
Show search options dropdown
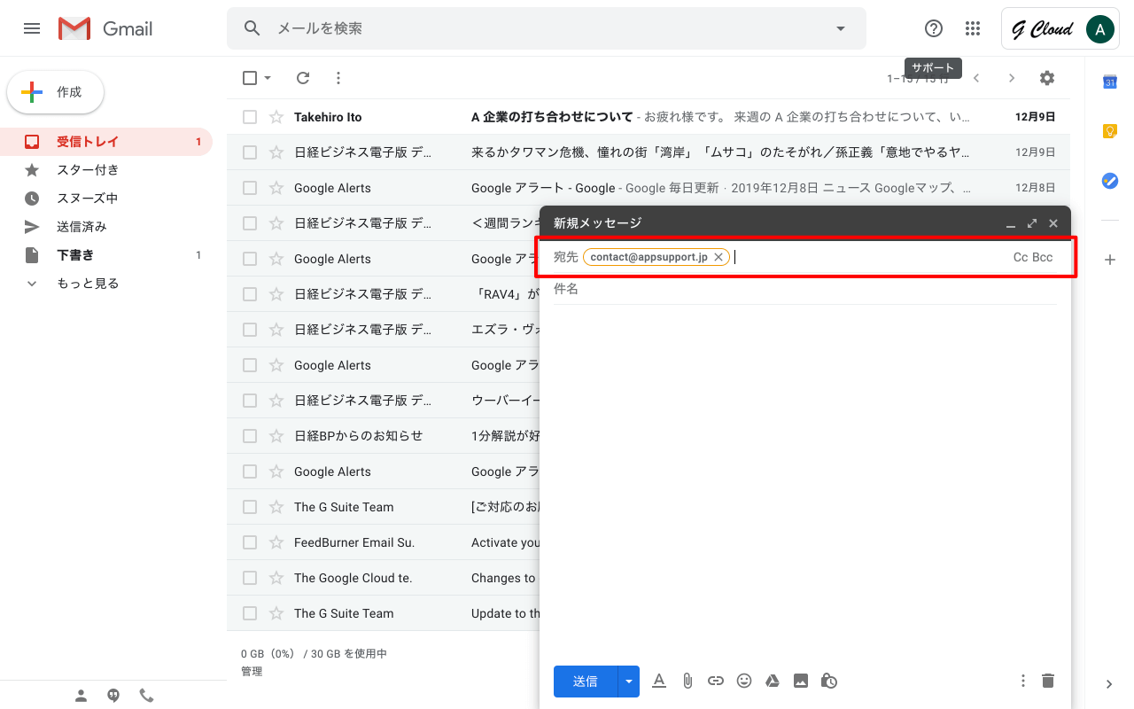coord(841,28)
